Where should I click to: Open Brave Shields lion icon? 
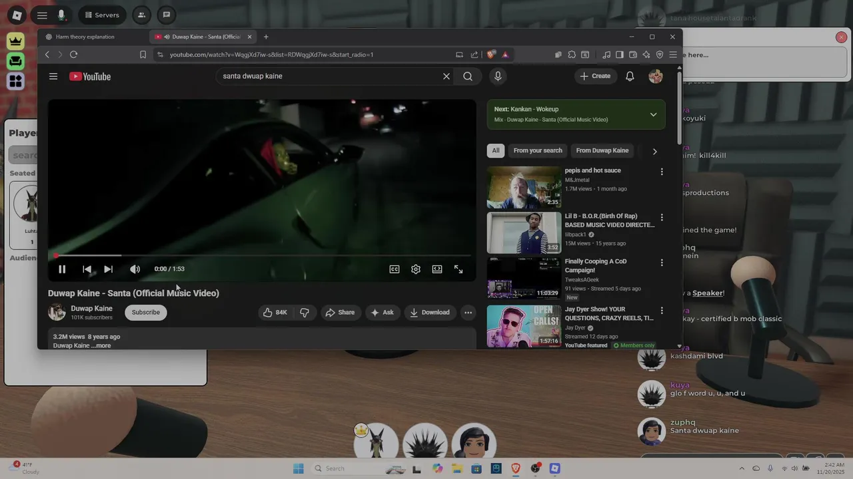491,55
